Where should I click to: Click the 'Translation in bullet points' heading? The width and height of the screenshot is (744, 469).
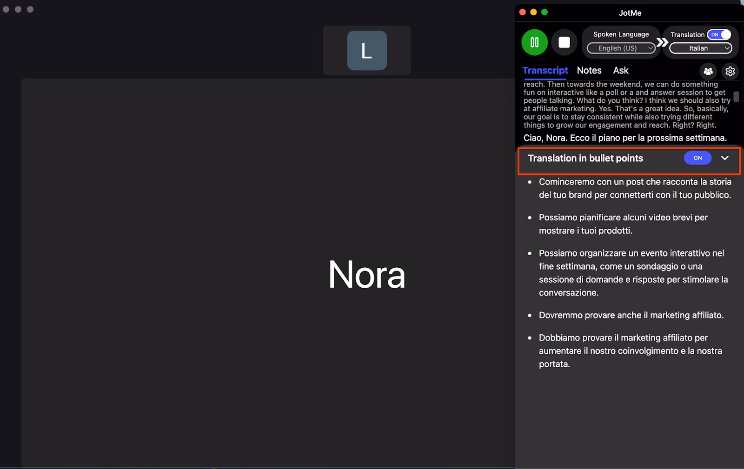coord(585,158)
